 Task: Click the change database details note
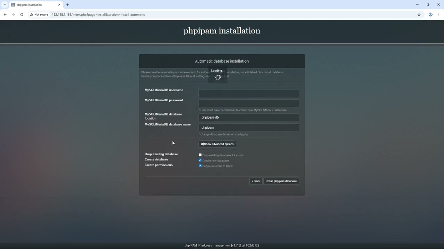[x=223, y=134]
